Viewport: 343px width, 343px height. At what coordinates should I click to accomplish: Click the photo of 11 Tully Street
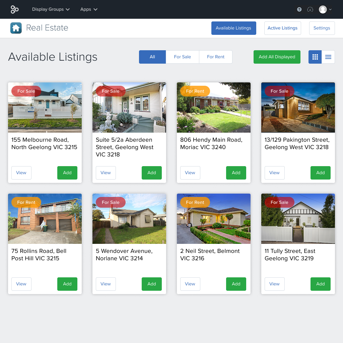[x=298, y=218]
